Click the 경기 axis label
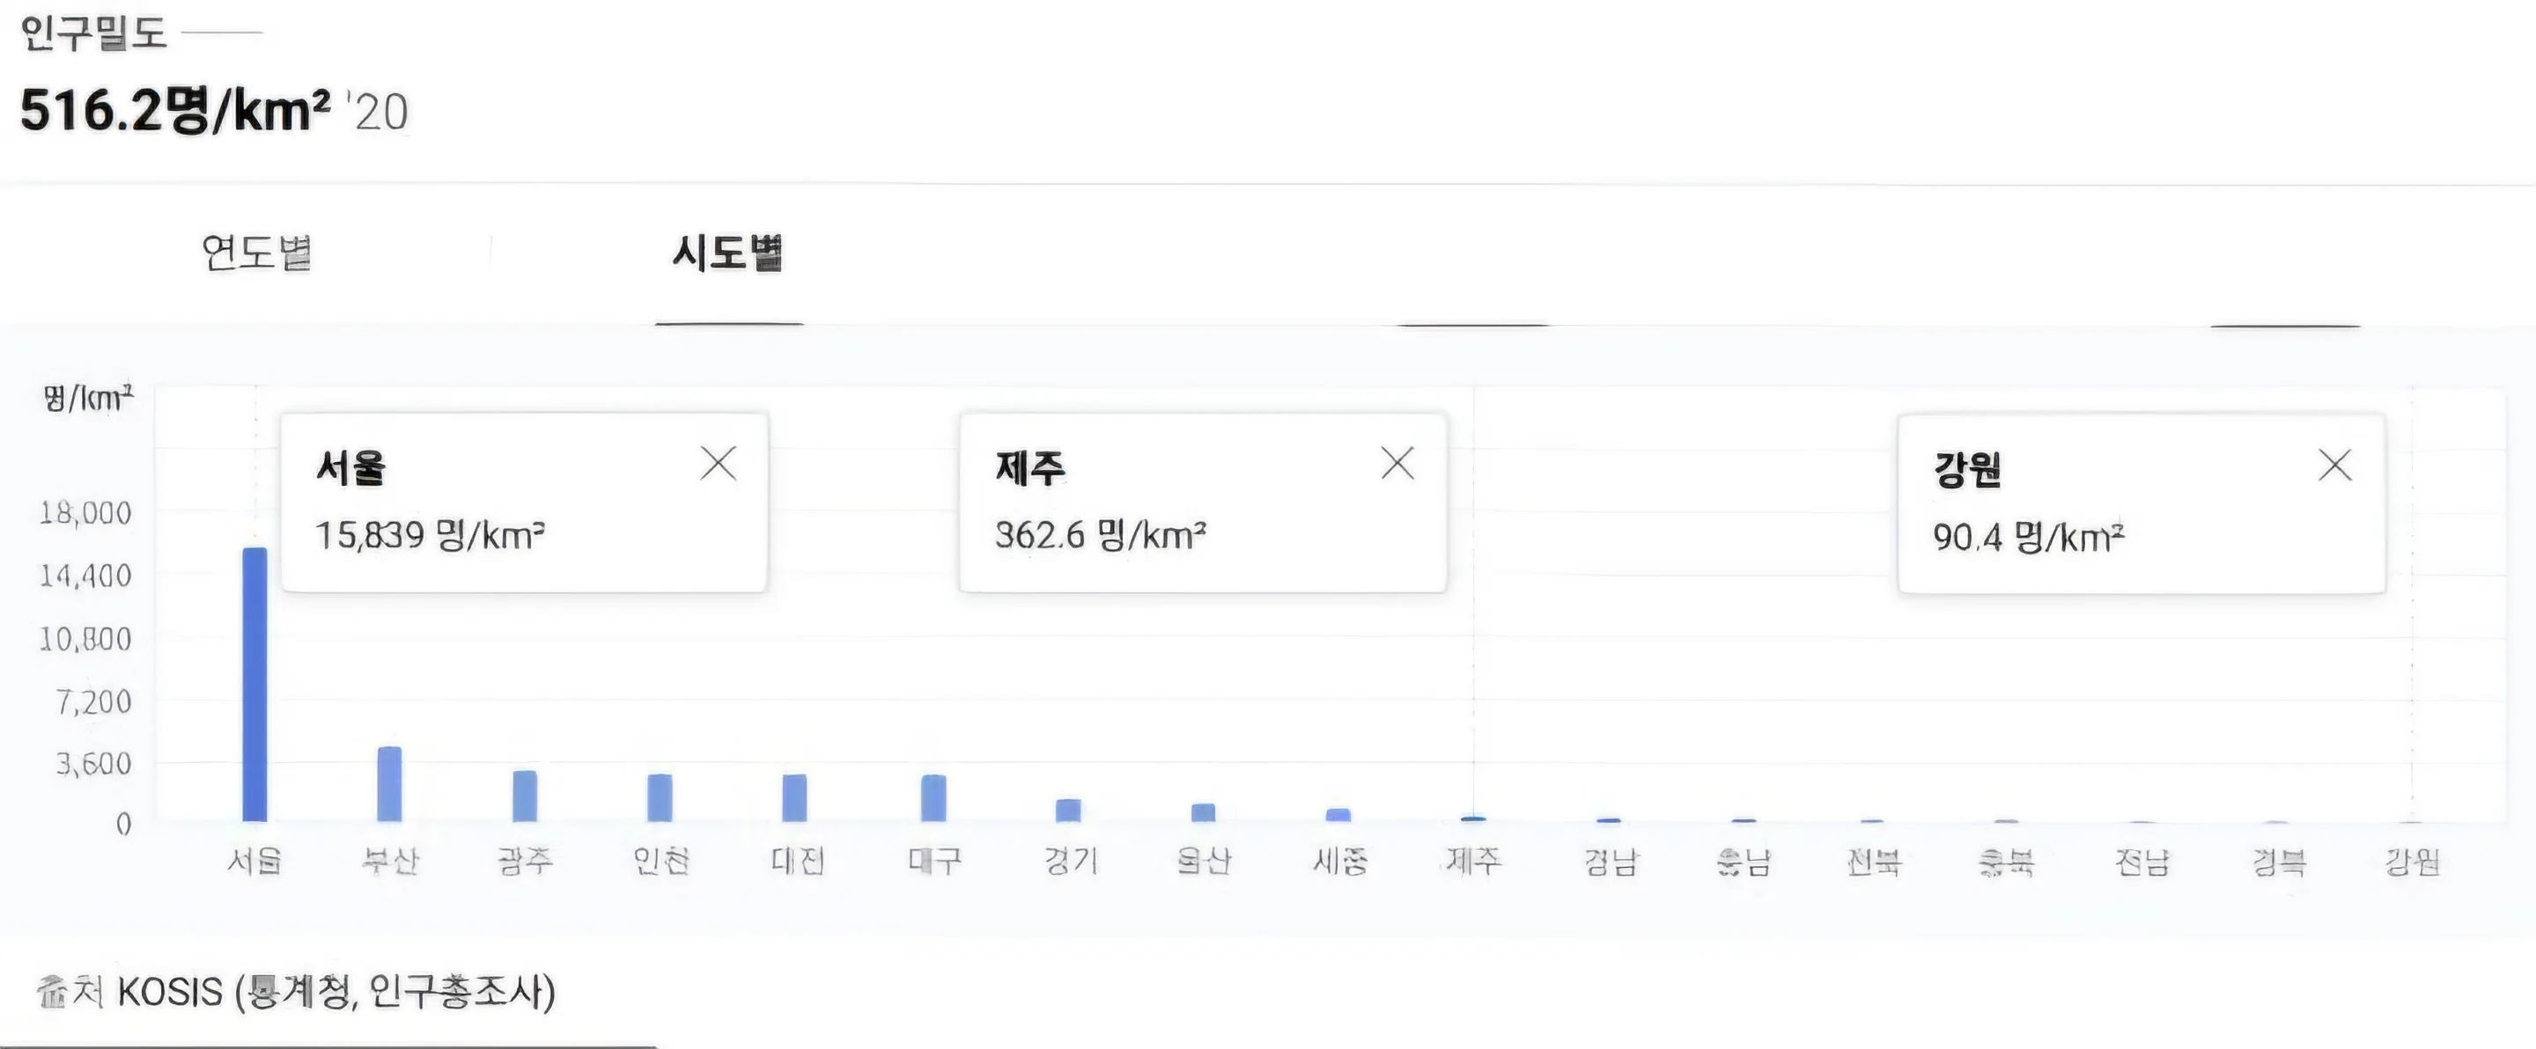 click(x=1070, y=862)
